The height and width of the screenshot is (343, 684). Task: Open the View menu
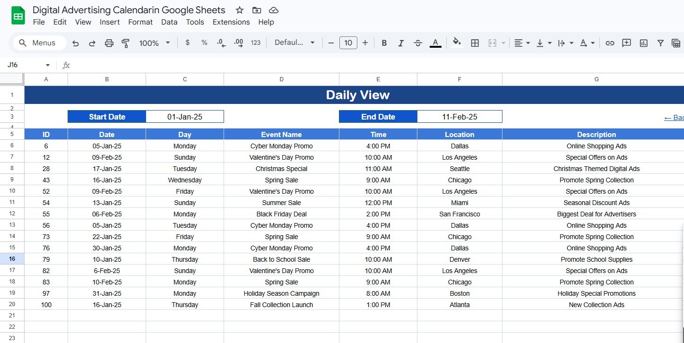pos(83,22)
